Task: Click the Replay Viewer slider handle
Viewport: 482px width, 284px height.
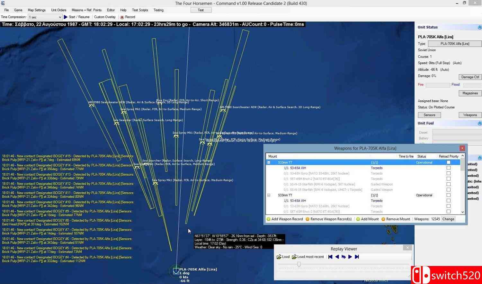Action: click(299, 264)
